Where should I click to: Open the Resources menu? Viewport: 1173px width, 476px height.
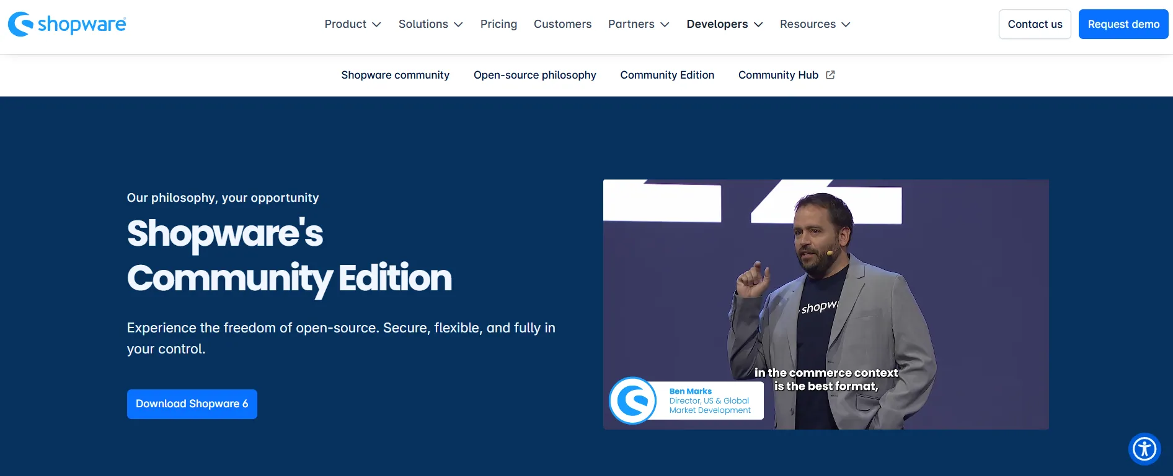[x=815, y=24]
